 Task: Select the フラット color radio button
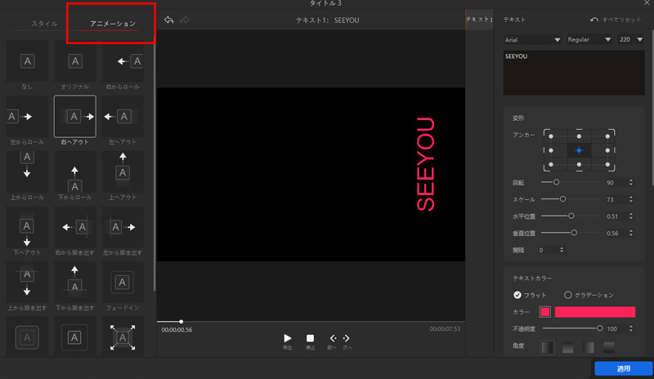pos(517,295)
